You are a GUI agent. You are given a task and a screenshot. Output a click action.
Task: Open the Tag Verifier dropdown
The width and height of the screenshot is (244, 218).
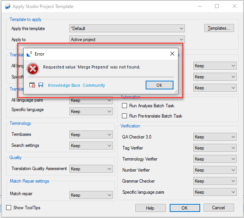(x=215, y=148)
